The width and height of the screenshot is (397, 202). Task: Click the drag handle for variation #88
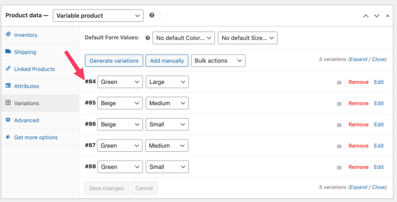(339, 167)
